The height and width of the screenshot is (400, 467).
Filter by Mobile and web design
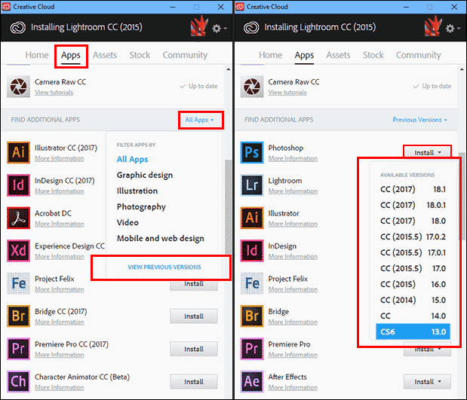pyautogui.click(x=161, y=239)
